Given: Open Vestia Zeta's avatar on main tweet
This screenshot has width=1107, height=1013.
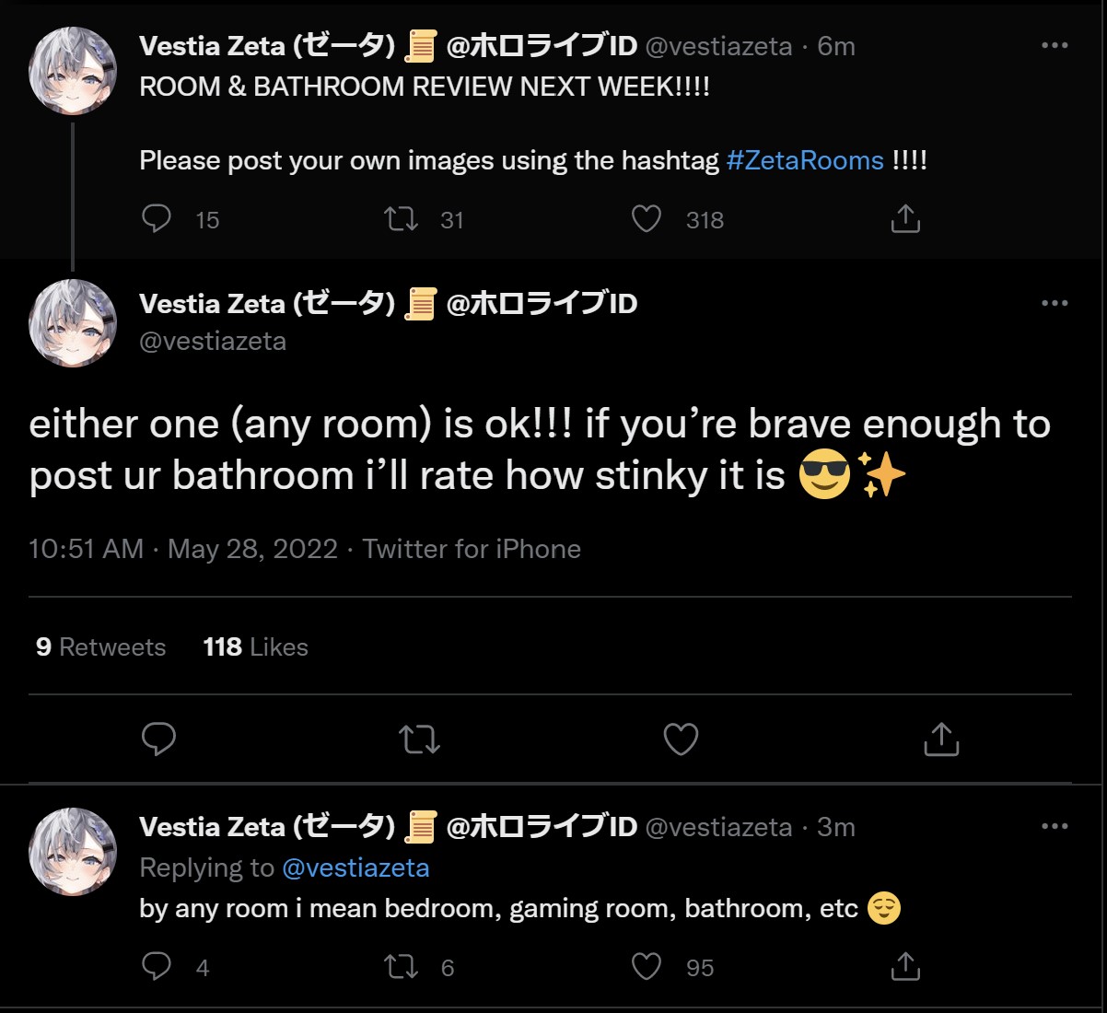Looking at the screenshot, I should (x=73, y=323).
